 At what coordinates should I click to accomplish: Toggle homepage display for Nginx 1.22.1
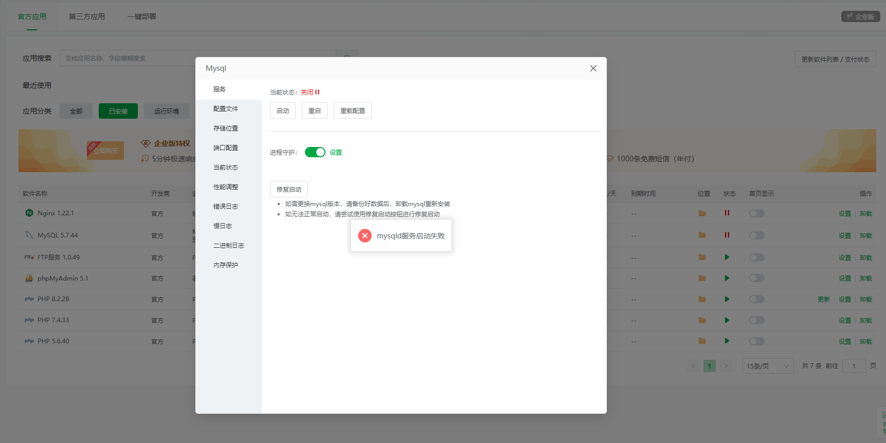[757, 213]
